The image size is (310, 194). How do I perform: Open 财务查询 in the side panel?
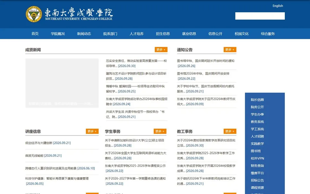pos(257,166)
